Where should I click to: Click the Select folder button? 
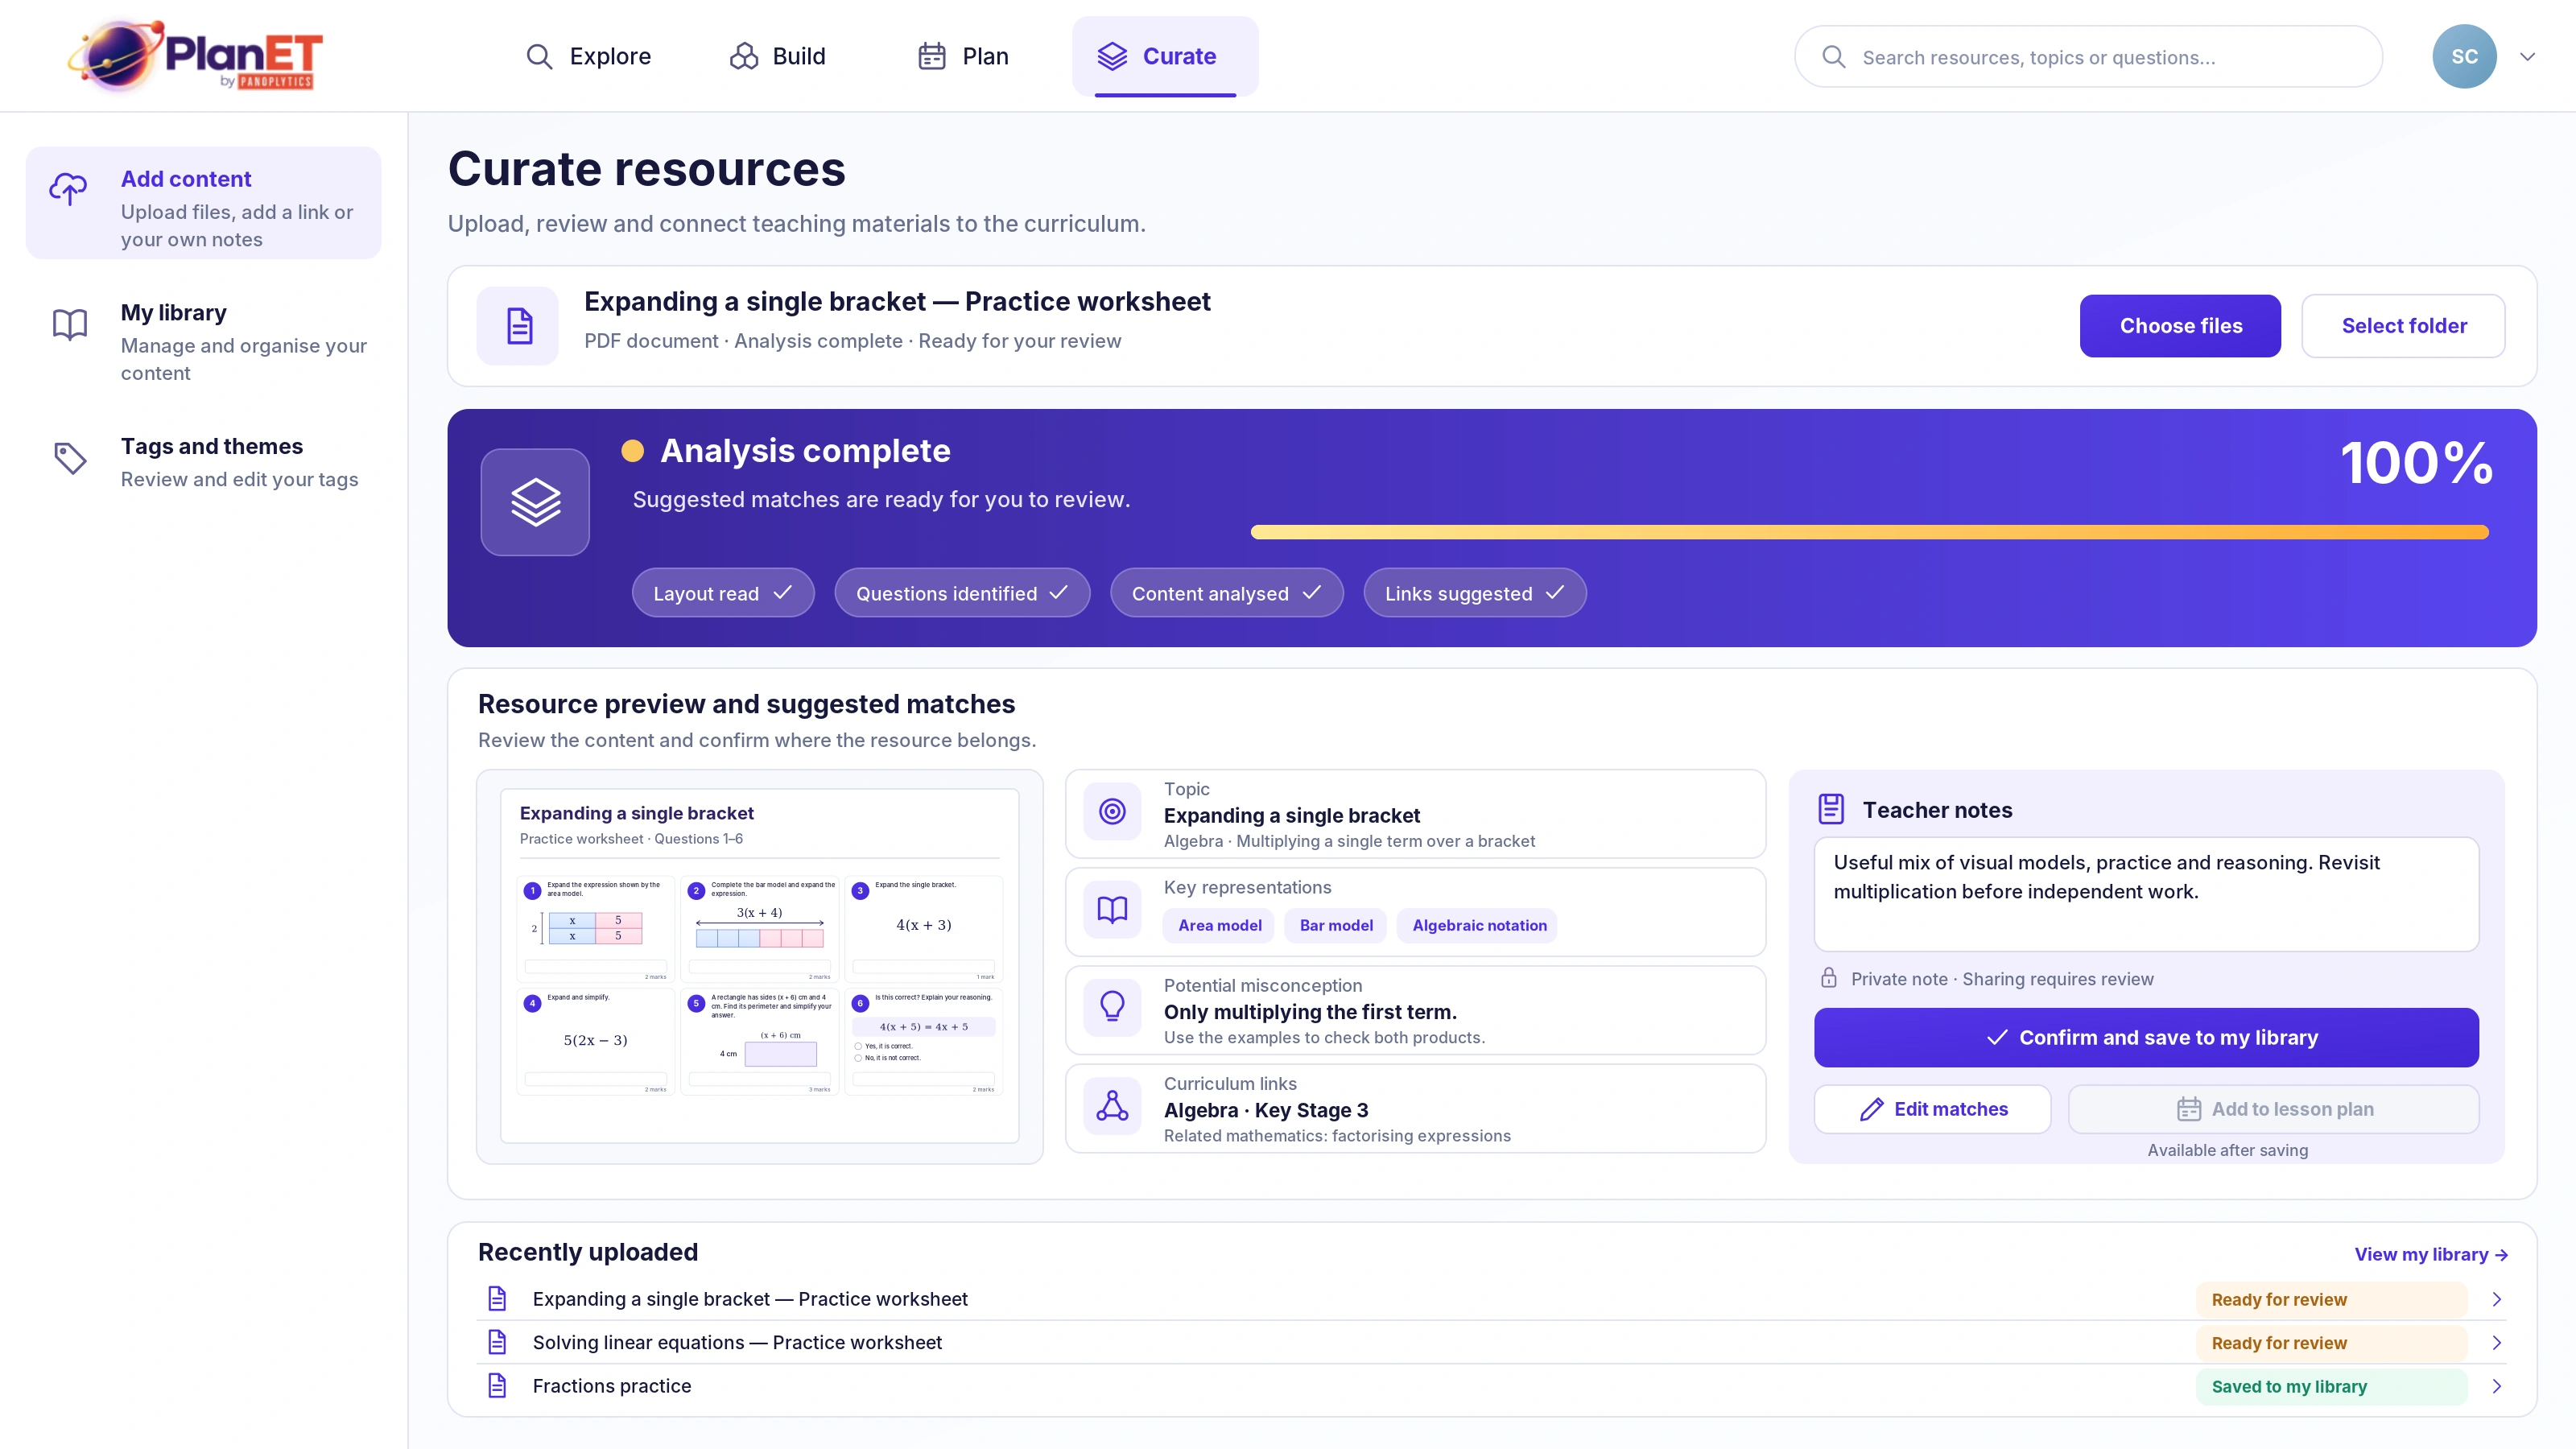2403,326
